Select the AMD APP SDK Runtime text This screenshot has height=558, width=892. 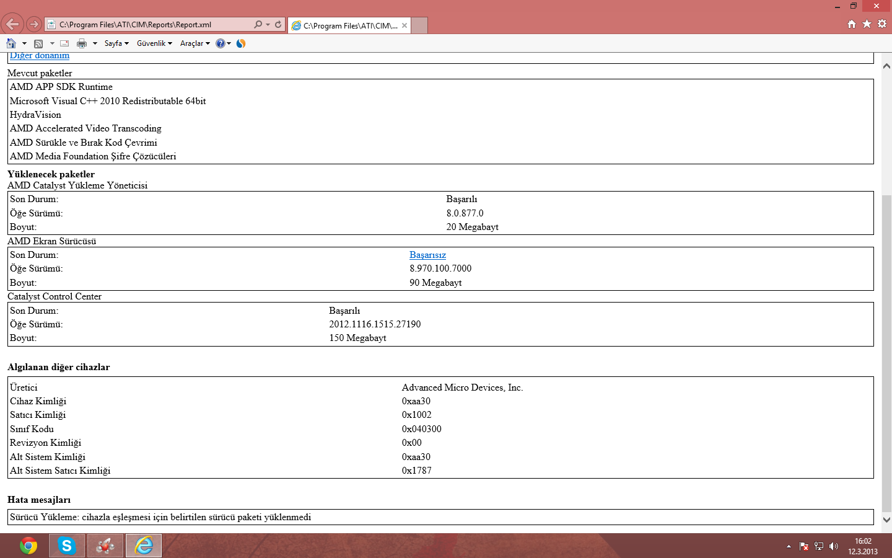[61, 87]
